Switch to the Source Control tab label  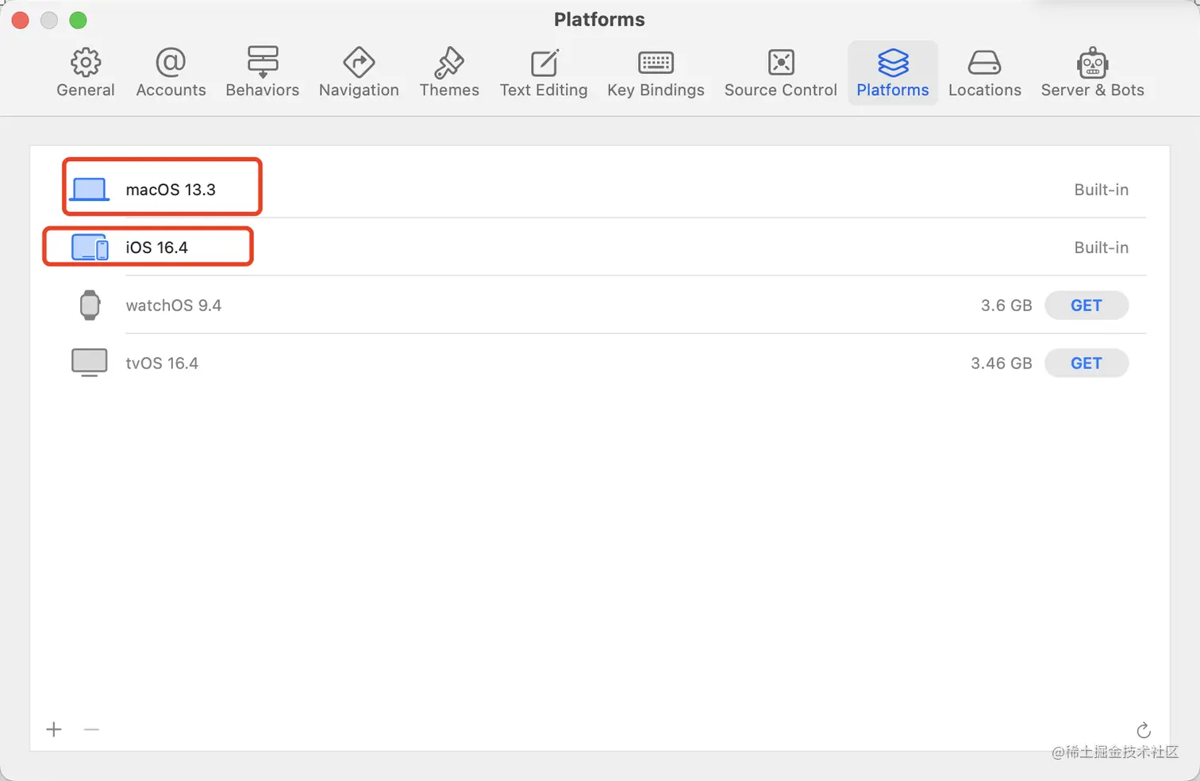pos(781,90)
